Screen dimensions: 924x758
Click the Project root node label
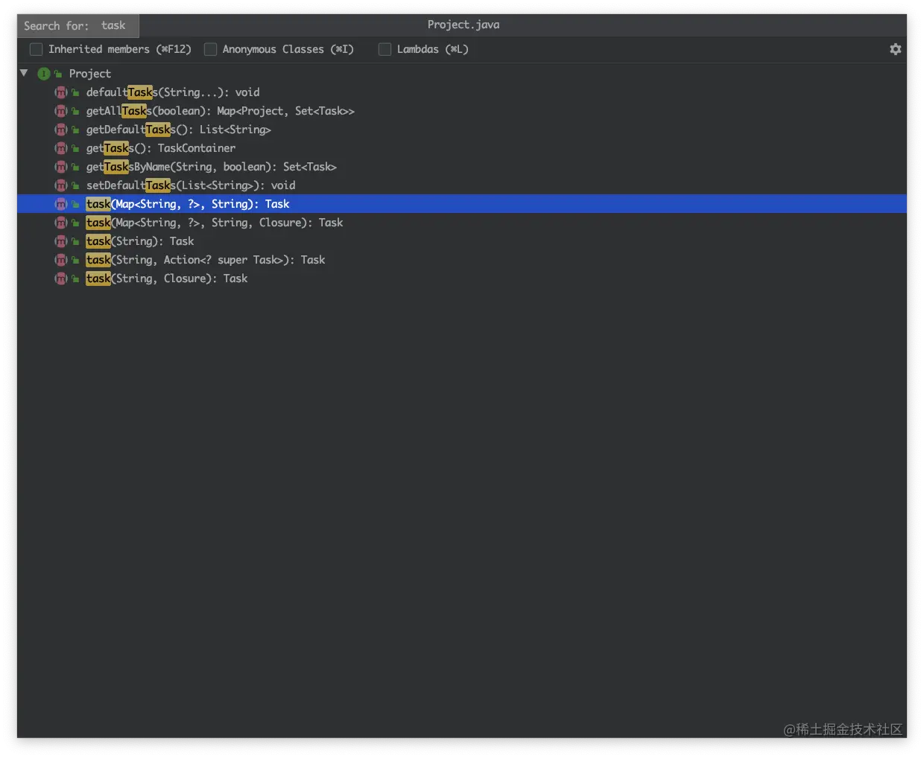[x=89, y=74]
